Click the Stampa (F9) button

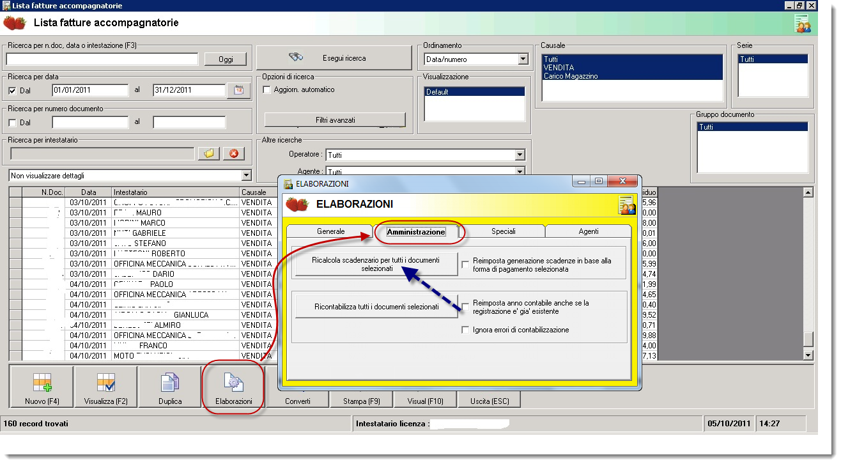tap(362, 401)
